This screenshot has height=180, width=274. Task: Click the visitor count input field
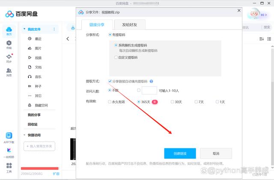coord(149,91)
